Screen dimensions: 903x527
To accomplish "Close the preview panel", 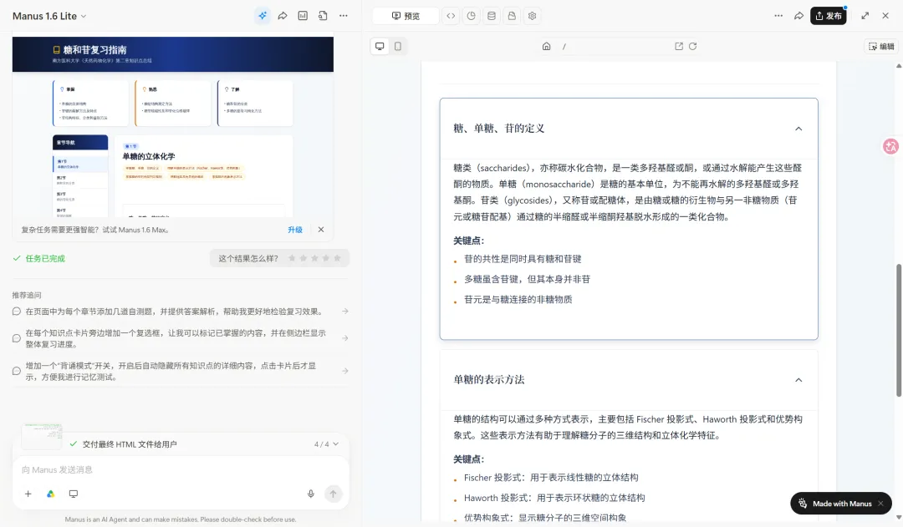I will click(x=885, y=16).
